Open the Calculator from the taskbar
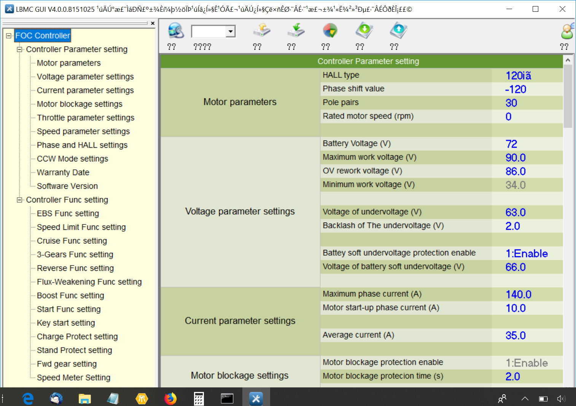Viewport: 576px width, 406px height. [x=199, y=398]
